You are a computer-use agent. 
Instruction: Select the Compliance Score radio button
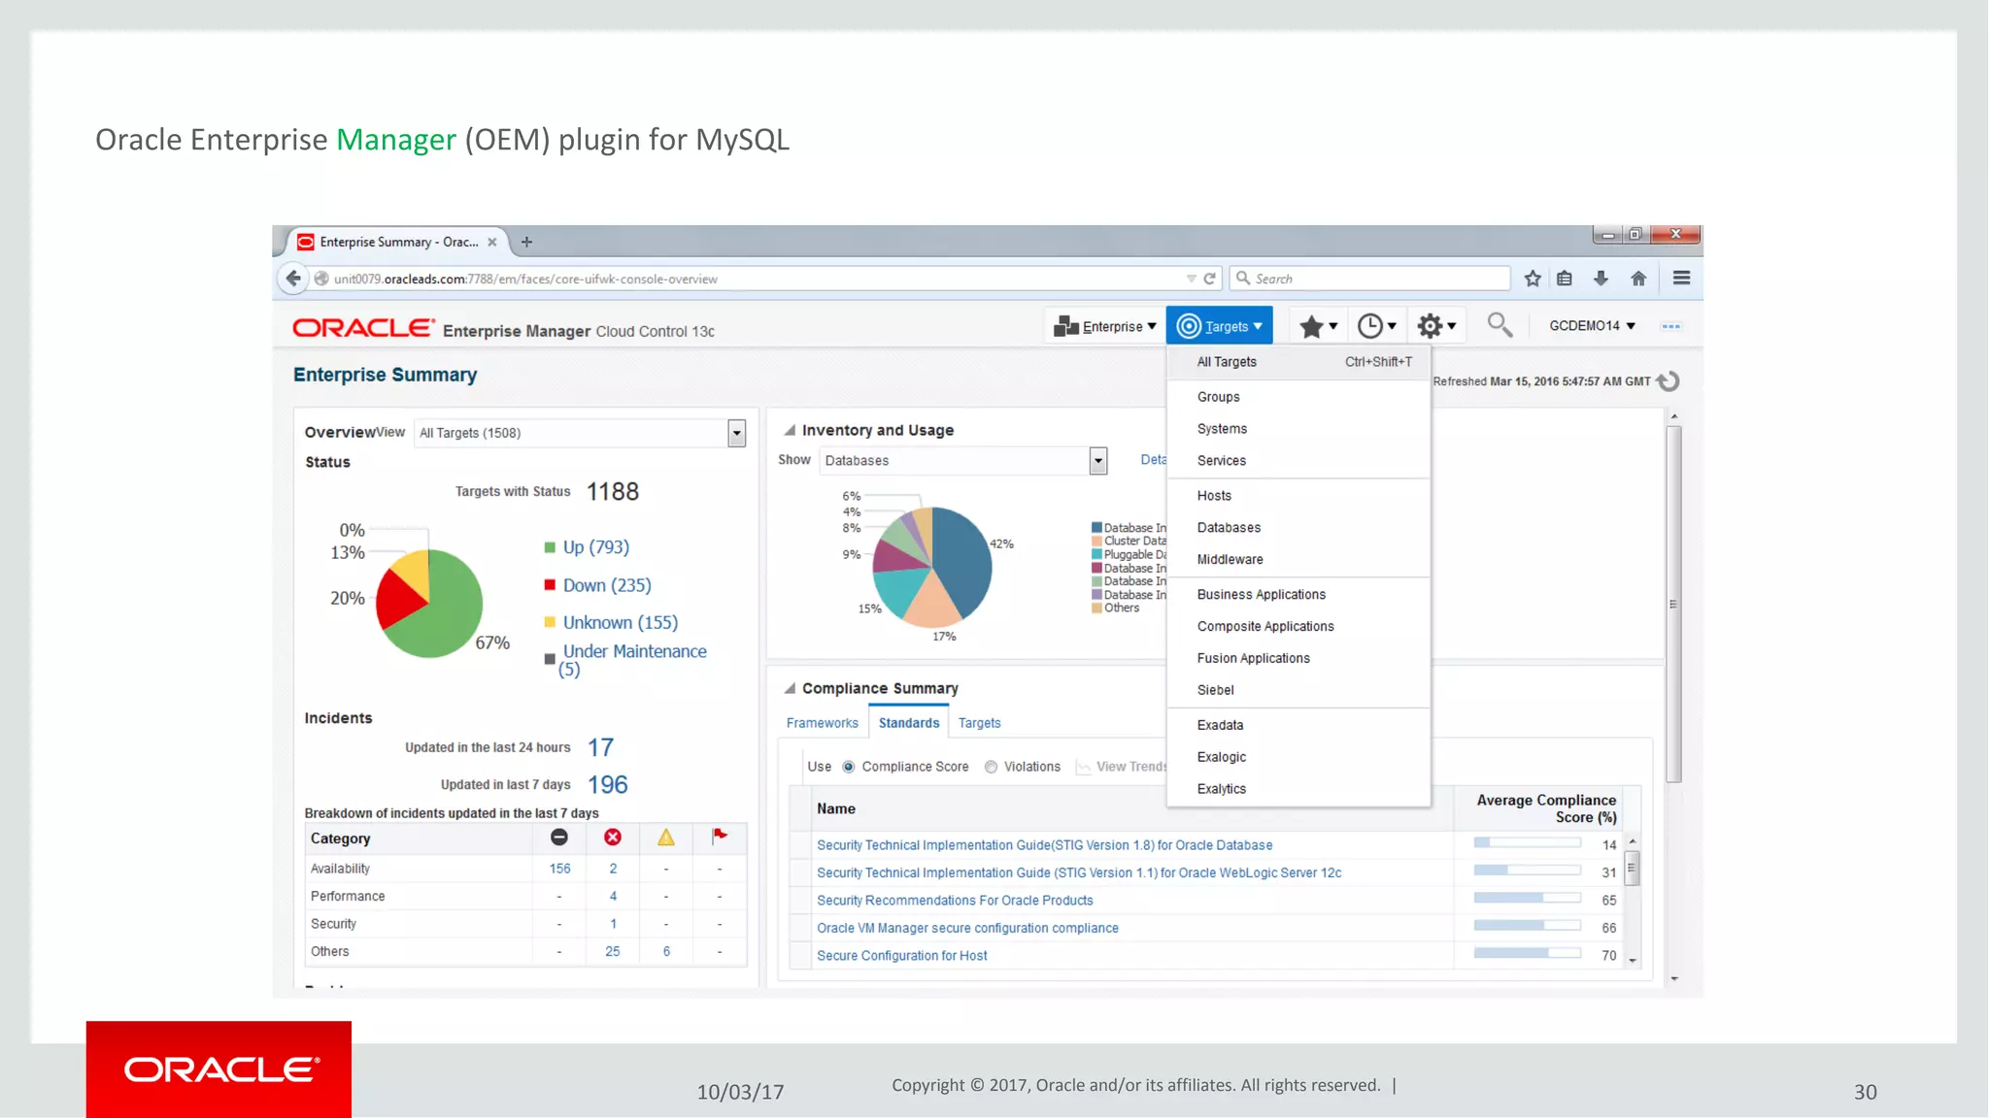point(849,767)
